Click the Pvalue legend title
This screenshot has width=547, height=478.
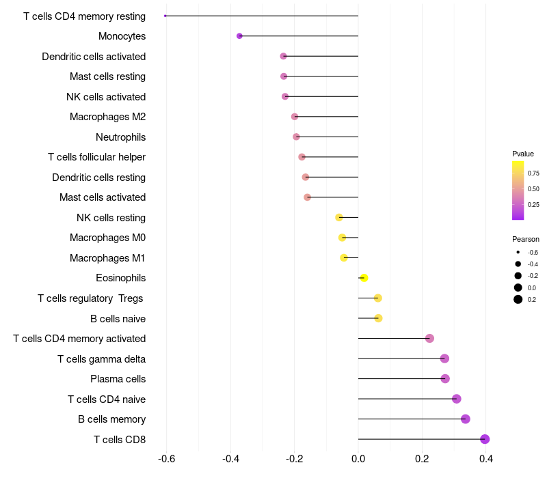(x=523, y=154)
